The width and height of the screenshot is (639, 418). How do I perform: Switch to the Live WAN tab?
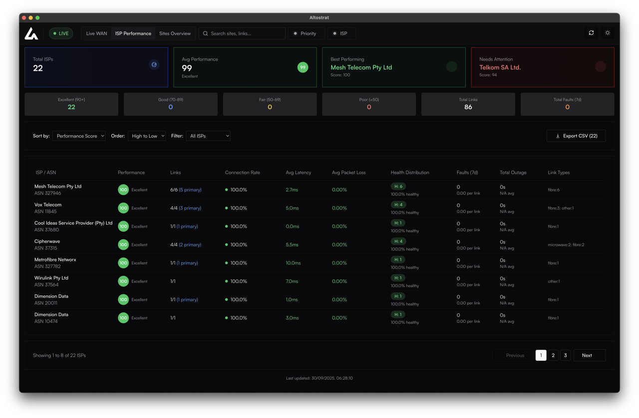pos(96,33)
